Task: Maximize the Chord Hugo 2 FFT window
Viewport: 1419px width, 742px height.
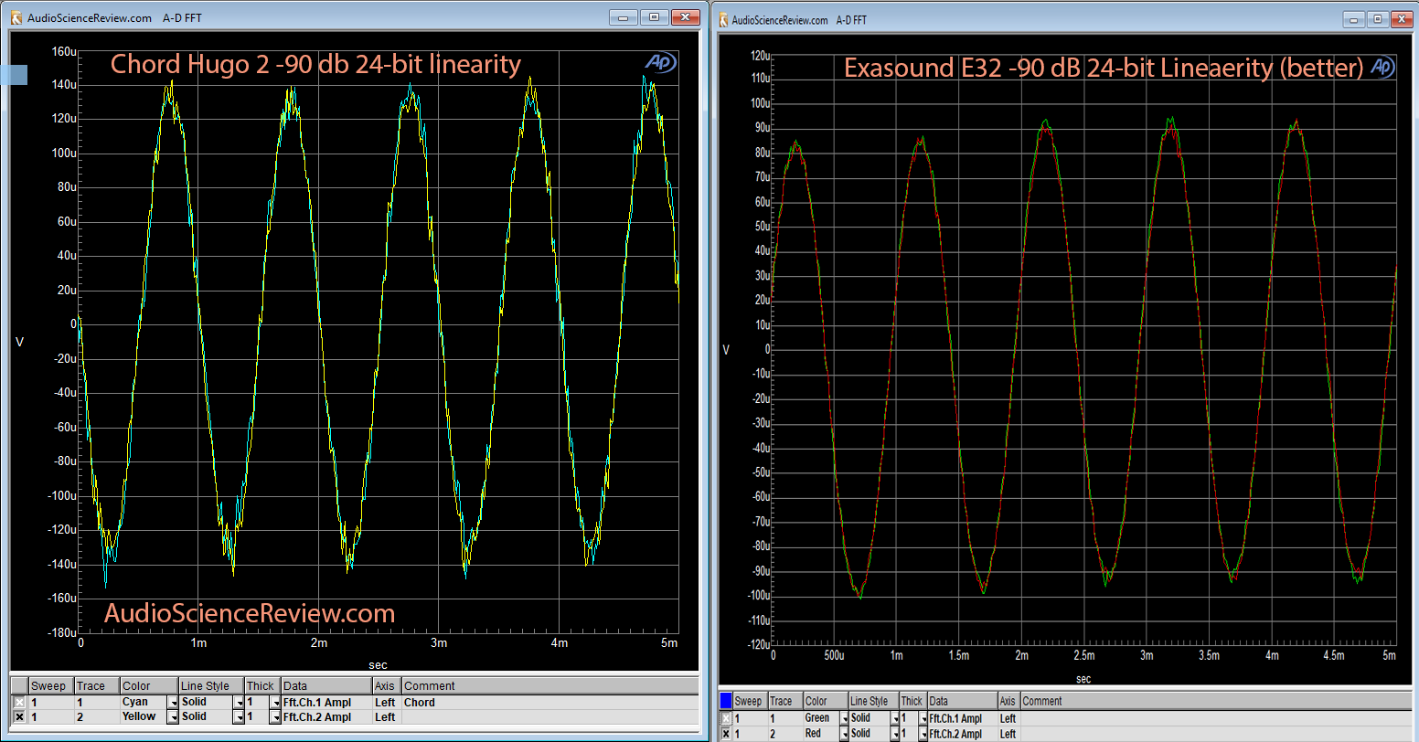Action: click(654, 17)
